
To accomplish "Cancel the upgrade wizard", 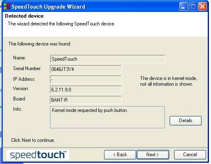I will [190, 155].
